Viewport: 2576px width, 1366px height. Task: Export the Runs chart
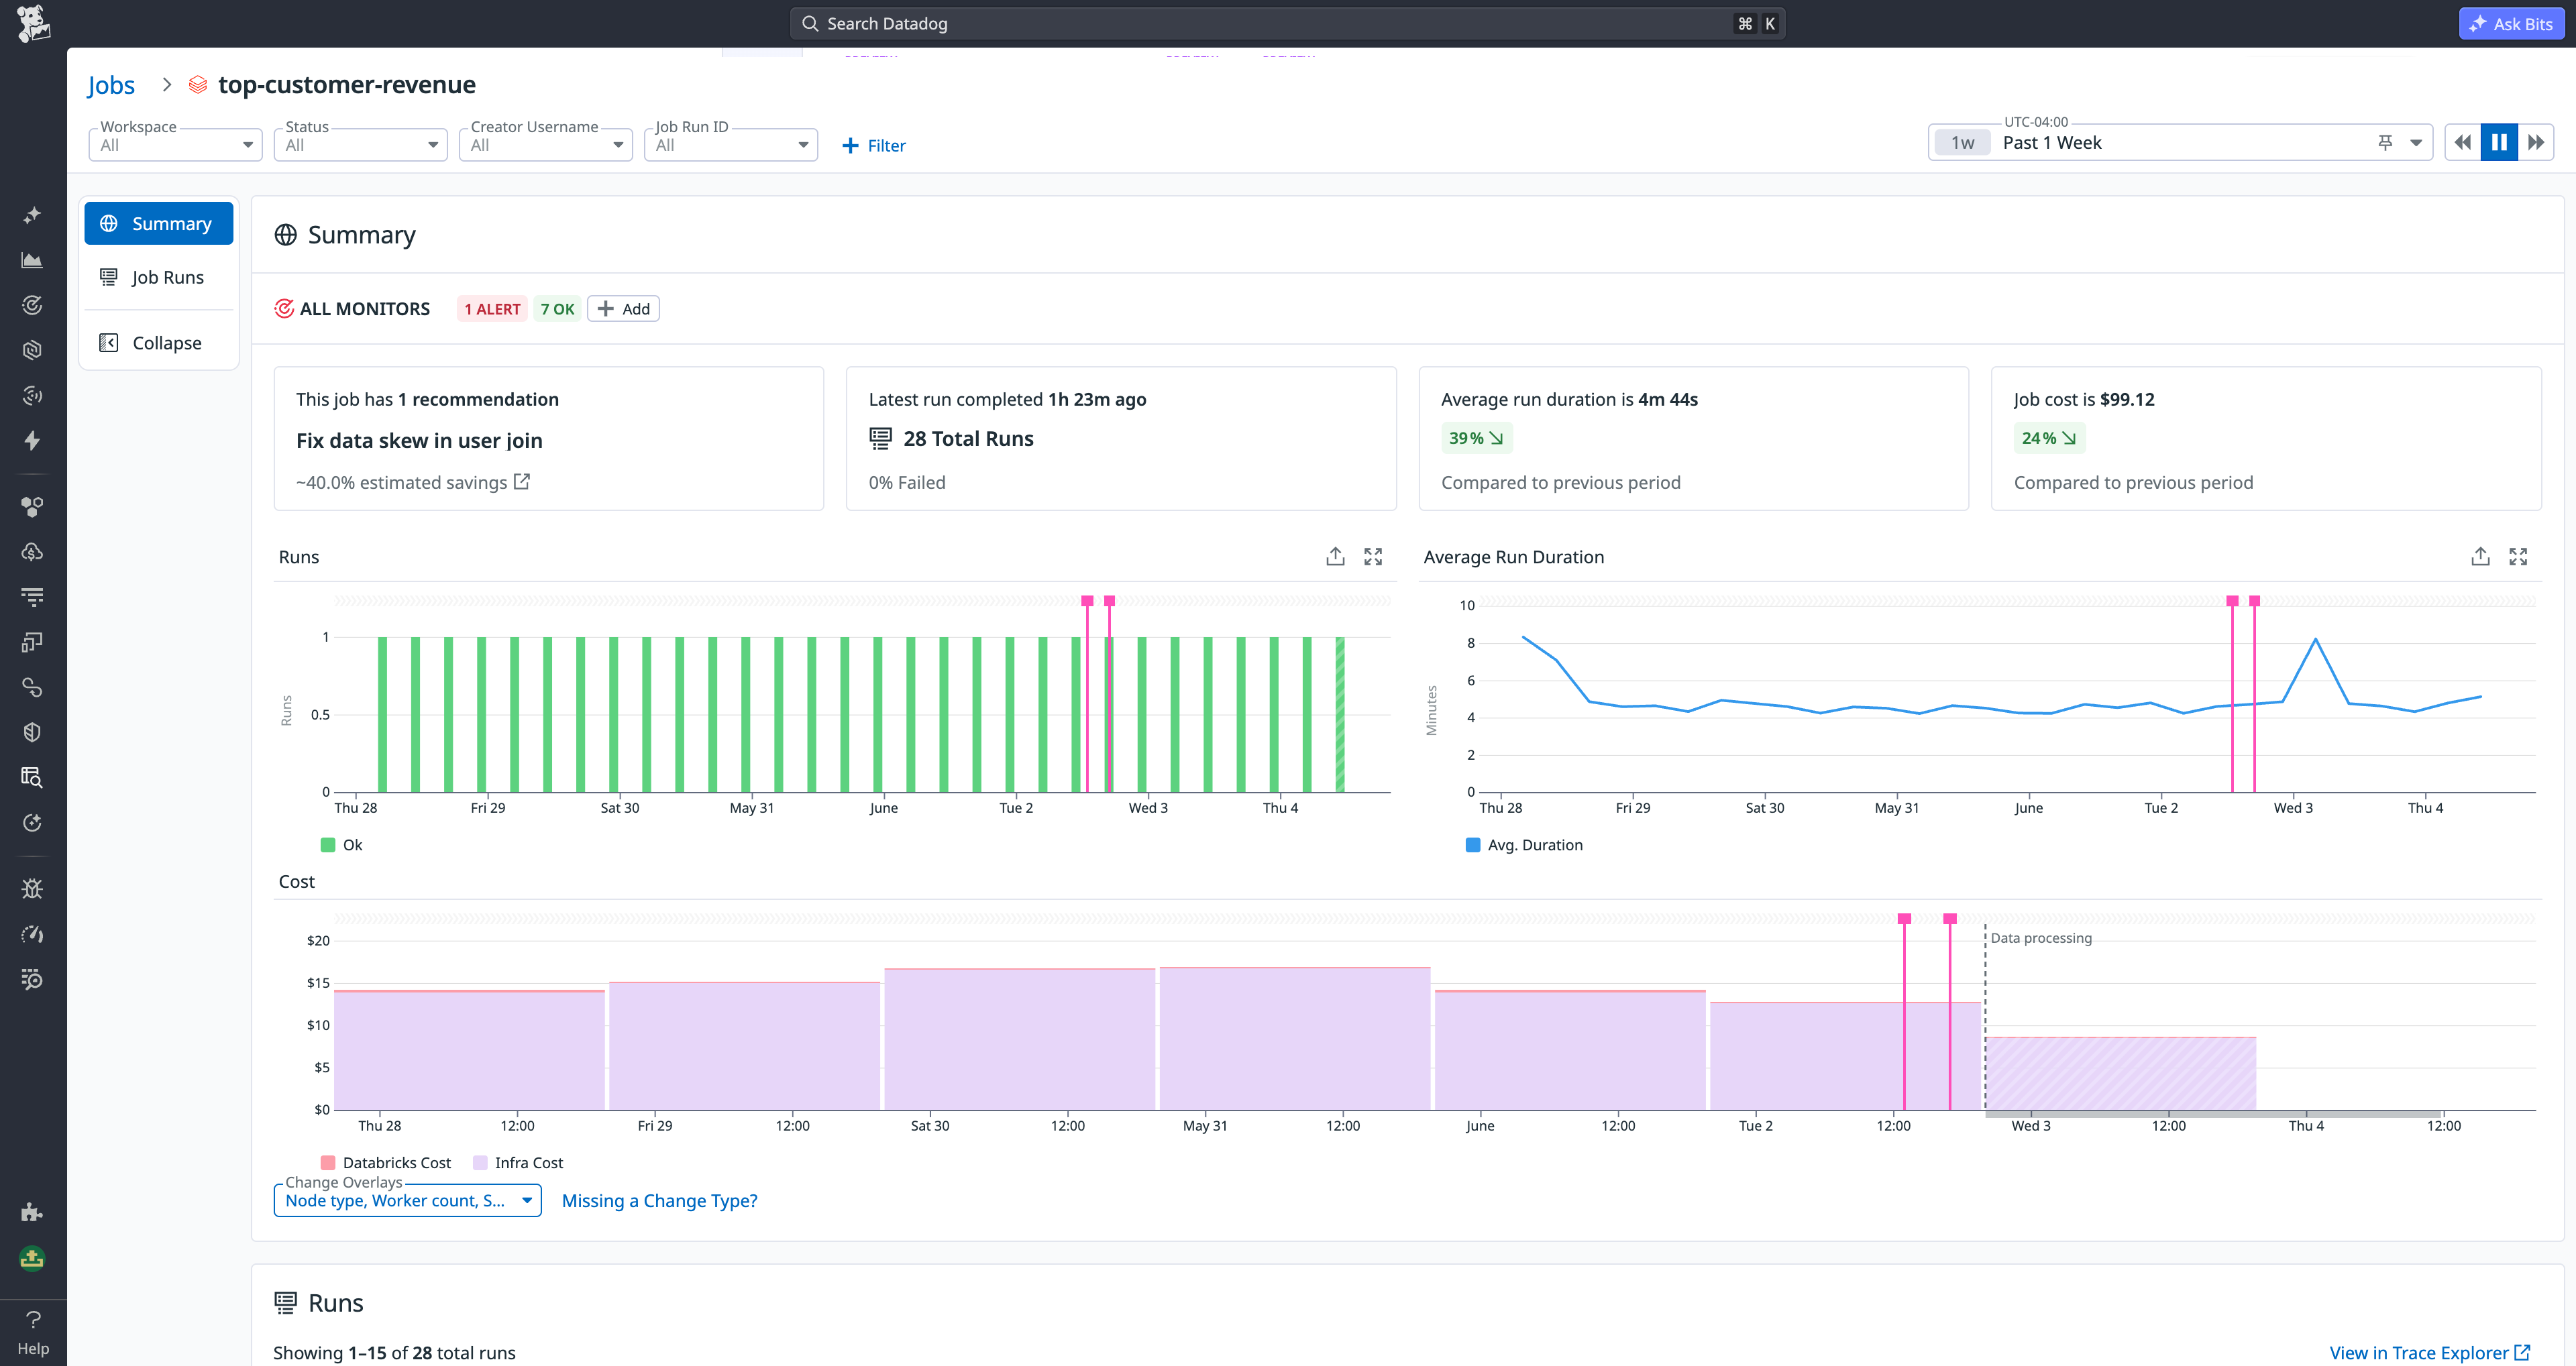[1335, 557]
